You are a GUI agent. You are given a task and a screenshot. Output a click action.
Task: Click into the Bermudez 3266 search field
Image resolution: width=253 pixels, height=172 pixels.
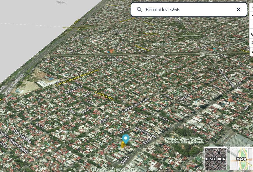click(x=189, y=10)
